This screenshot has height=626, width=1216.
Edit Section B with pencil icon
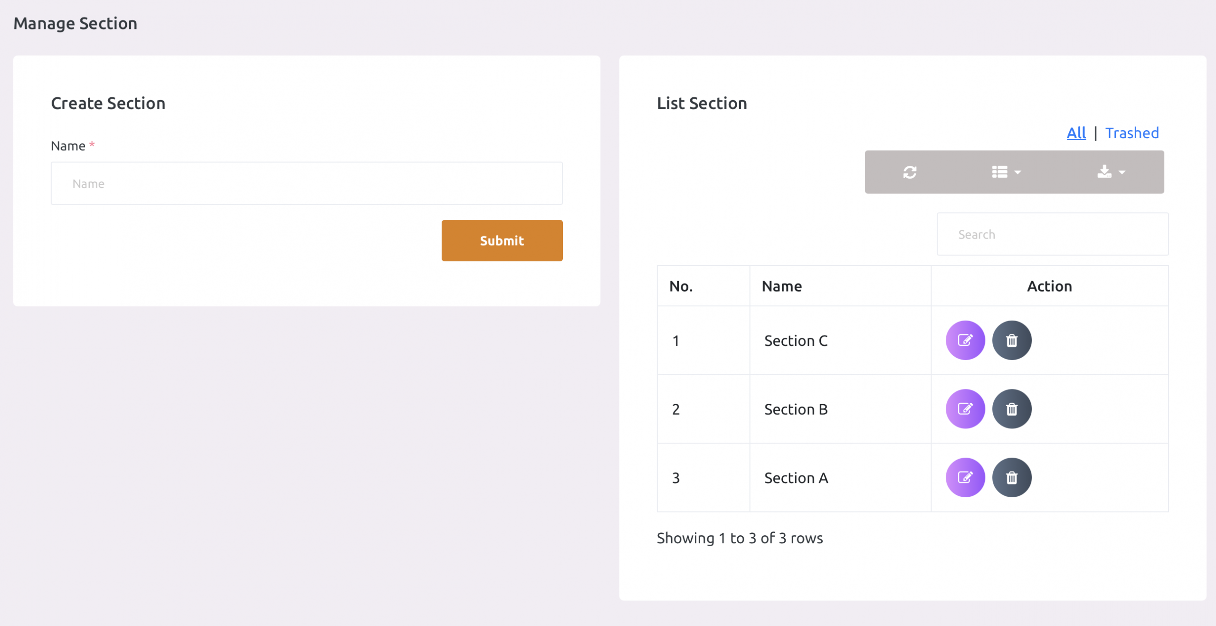[x=965, y=409]
